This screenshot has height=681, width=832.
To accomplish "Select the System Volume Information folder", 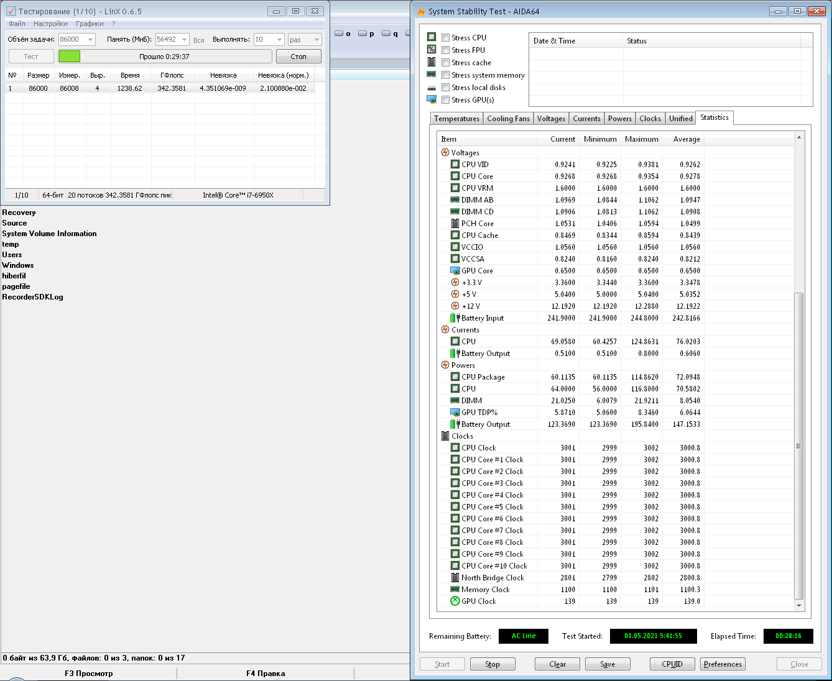I will click(x=49, y=234).
